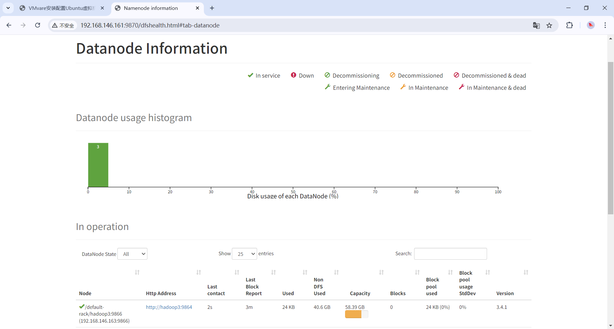This screenshot has width=614, height=329.
Task: Click the in-service checkmark on hadoop3 row
Action: coord(82,307)
